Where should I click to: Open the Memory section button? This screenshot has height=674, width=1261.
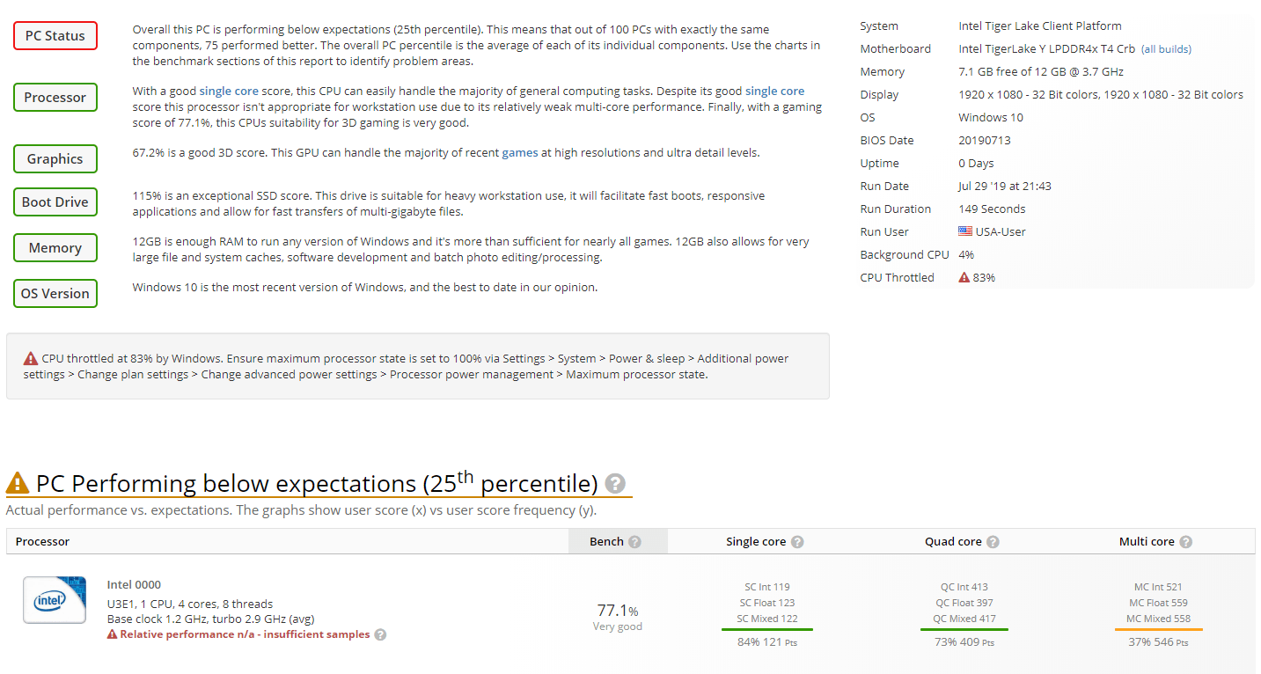tap(55, 248)
